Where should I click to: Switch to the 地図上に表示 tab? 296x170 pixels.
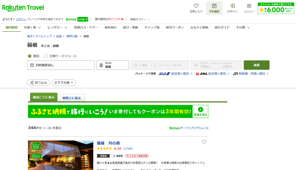tap(71, 98)
